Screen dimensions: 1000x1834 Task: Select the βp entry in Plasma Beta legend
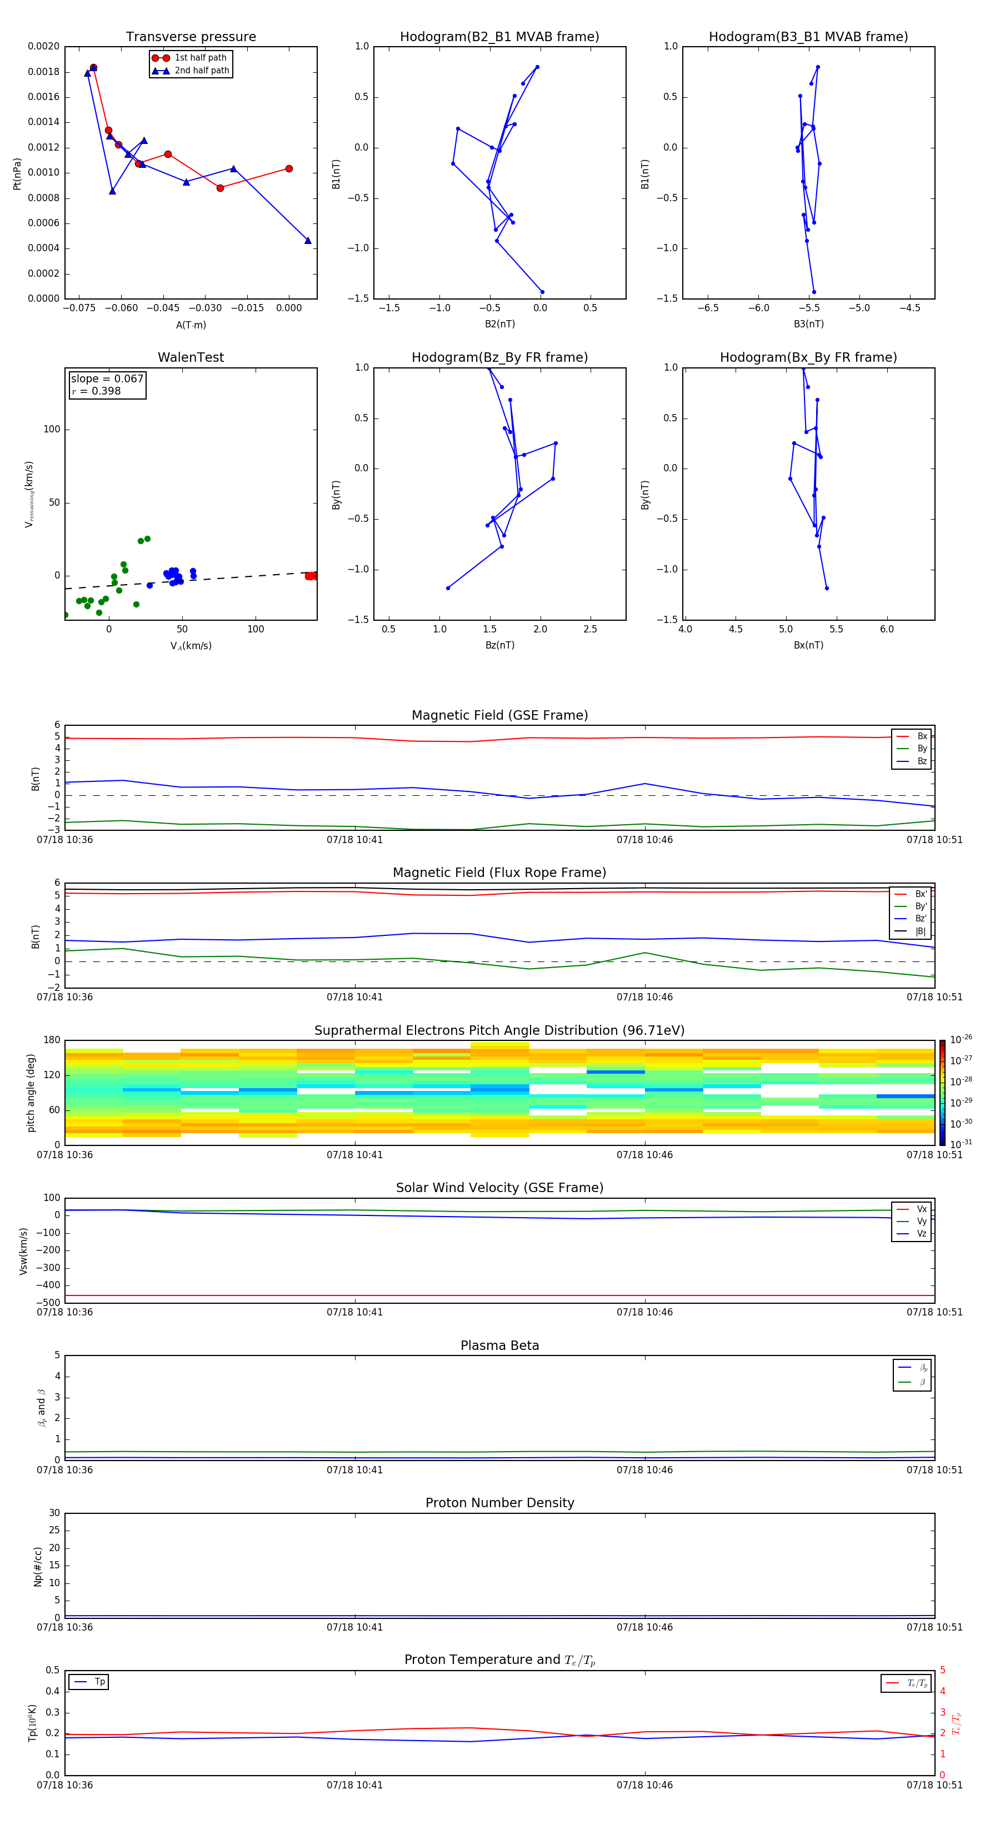[x=912, y=1368]
